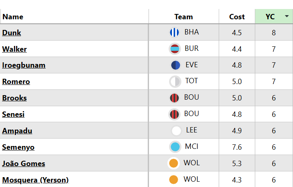Image resolution: width=293 pixels, height=187 pixels.
Task: Open the Romero player link
Action: pos(16,82)
